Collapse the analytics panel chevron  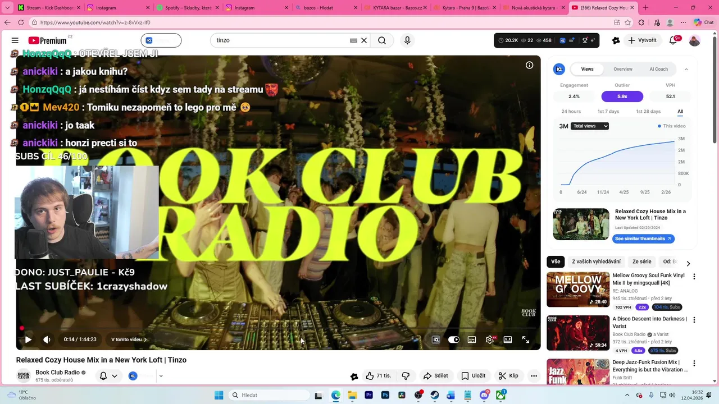point(686,69)
